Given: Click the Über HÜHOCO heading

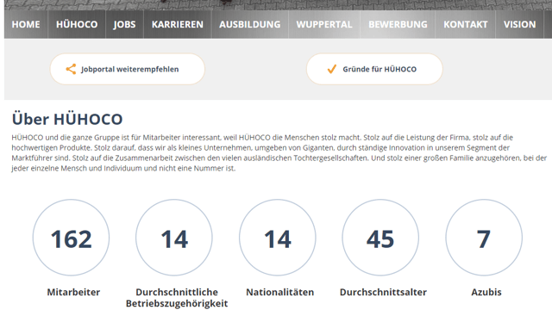Looking at the screenshot, I should [67, 119].
